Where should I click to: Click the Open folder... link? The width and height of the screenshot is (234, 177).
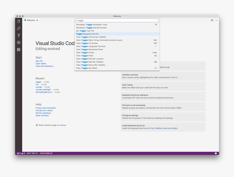41,64
